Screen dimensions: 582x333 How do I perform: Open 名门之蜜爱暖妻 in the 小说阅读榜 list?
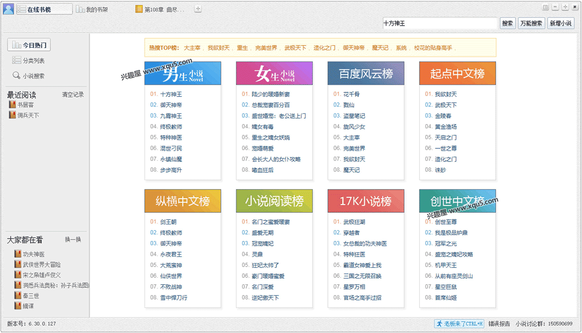(x=271, y=222)
